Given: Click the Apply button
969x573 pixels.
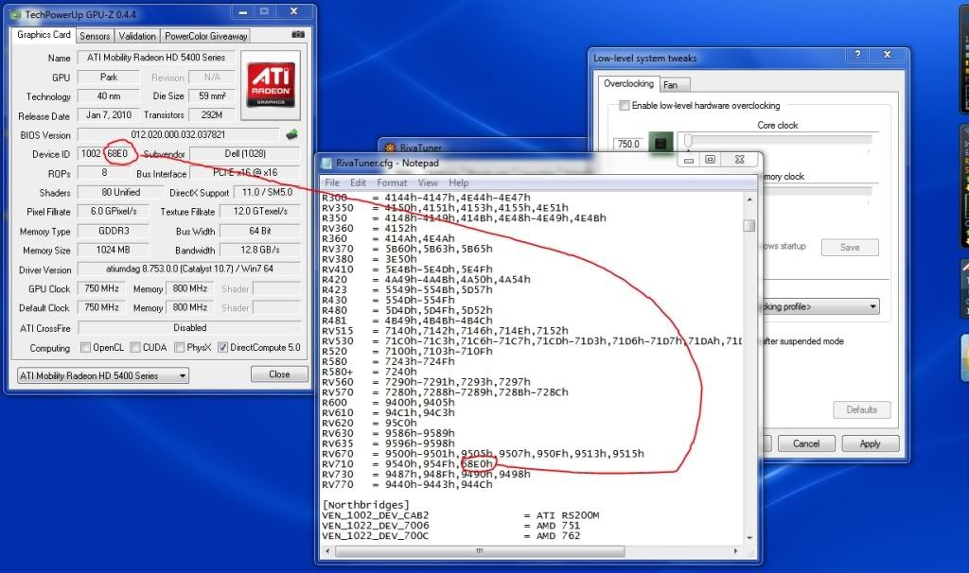Looking at the screenshot, I should pos(870,443).
